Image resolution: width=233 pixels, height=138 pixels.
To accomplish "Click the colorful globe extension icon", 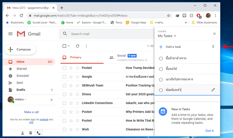I will click(x=177, y=15).
